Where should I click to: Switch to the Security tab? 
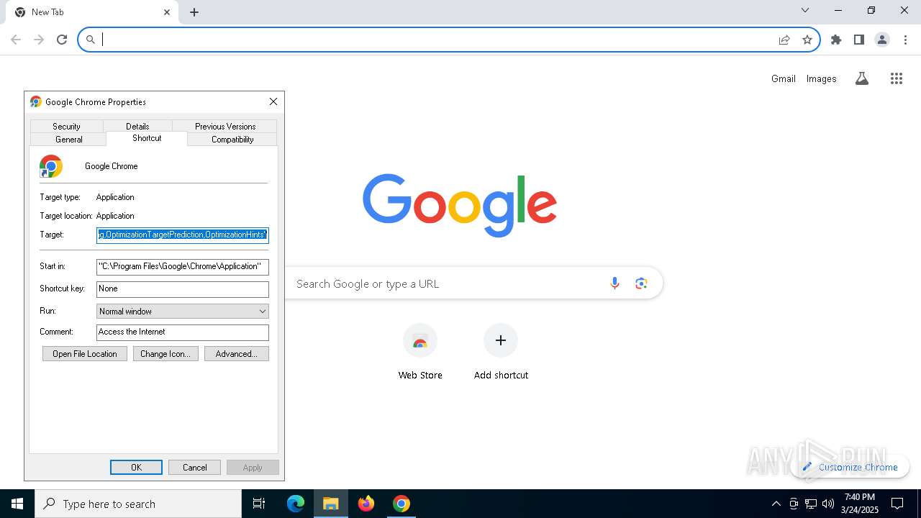click(66, 126)
